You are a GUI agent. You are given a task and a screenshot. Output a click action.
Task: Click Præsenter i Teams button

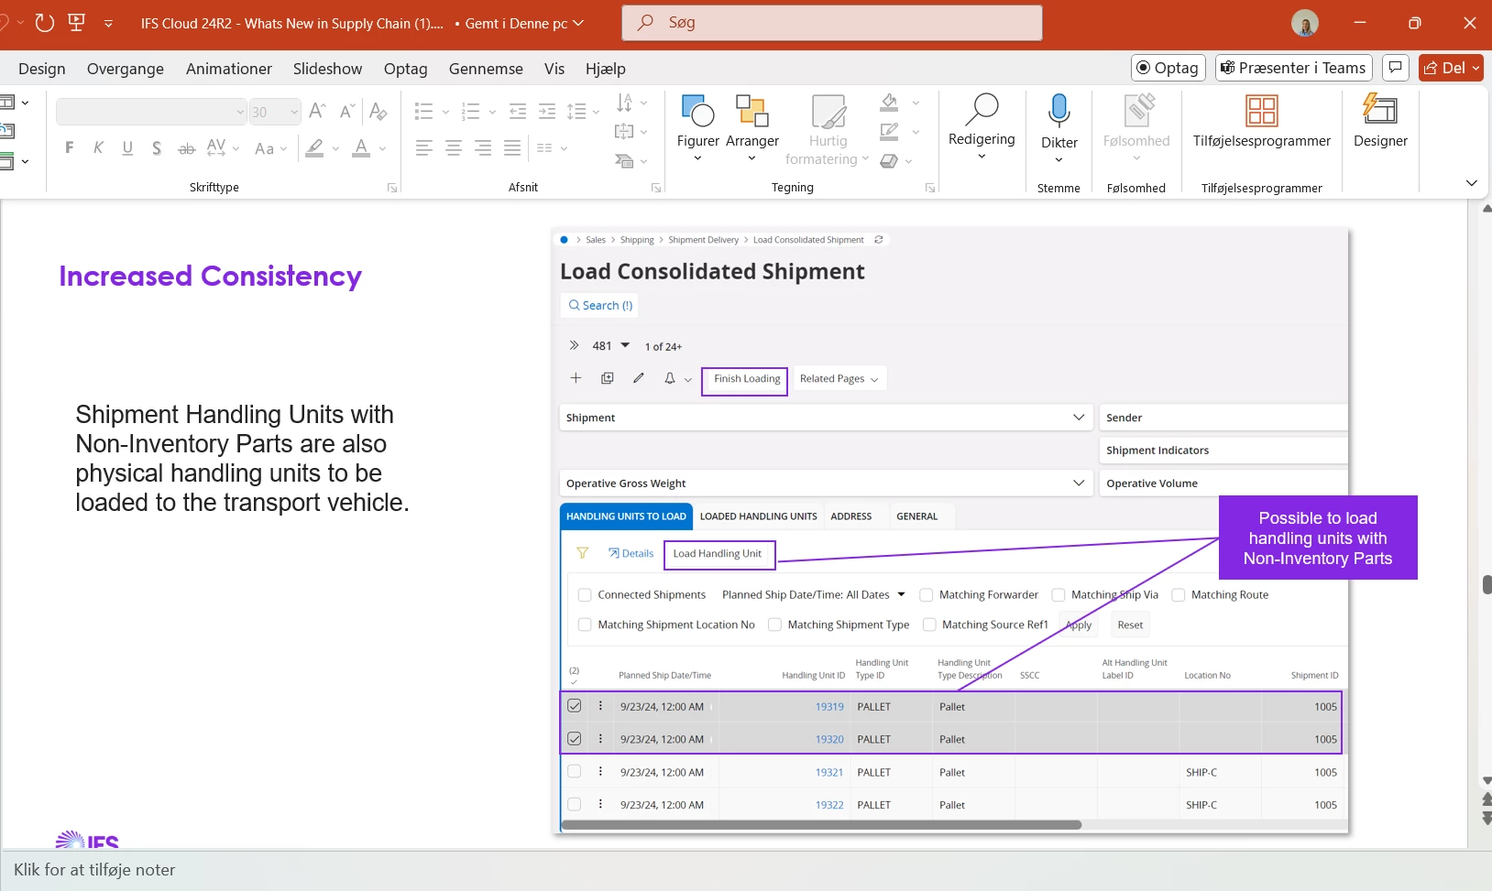(1293, 68)
